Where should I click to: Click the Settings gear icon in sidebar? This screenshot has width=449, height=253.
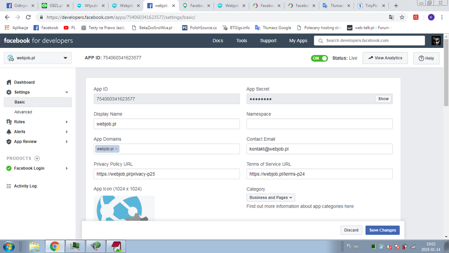coord(9,92)
